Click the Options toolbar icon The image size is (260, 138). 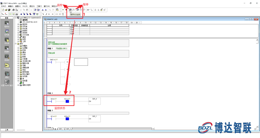pos(57,10)
